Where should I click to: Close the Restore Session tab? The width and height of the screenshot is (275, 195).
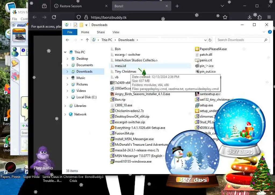[106, 6]
